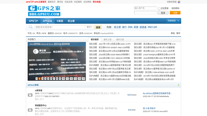Open moderator 汪洋 profile link
The image size is (207, 116).
42,114
